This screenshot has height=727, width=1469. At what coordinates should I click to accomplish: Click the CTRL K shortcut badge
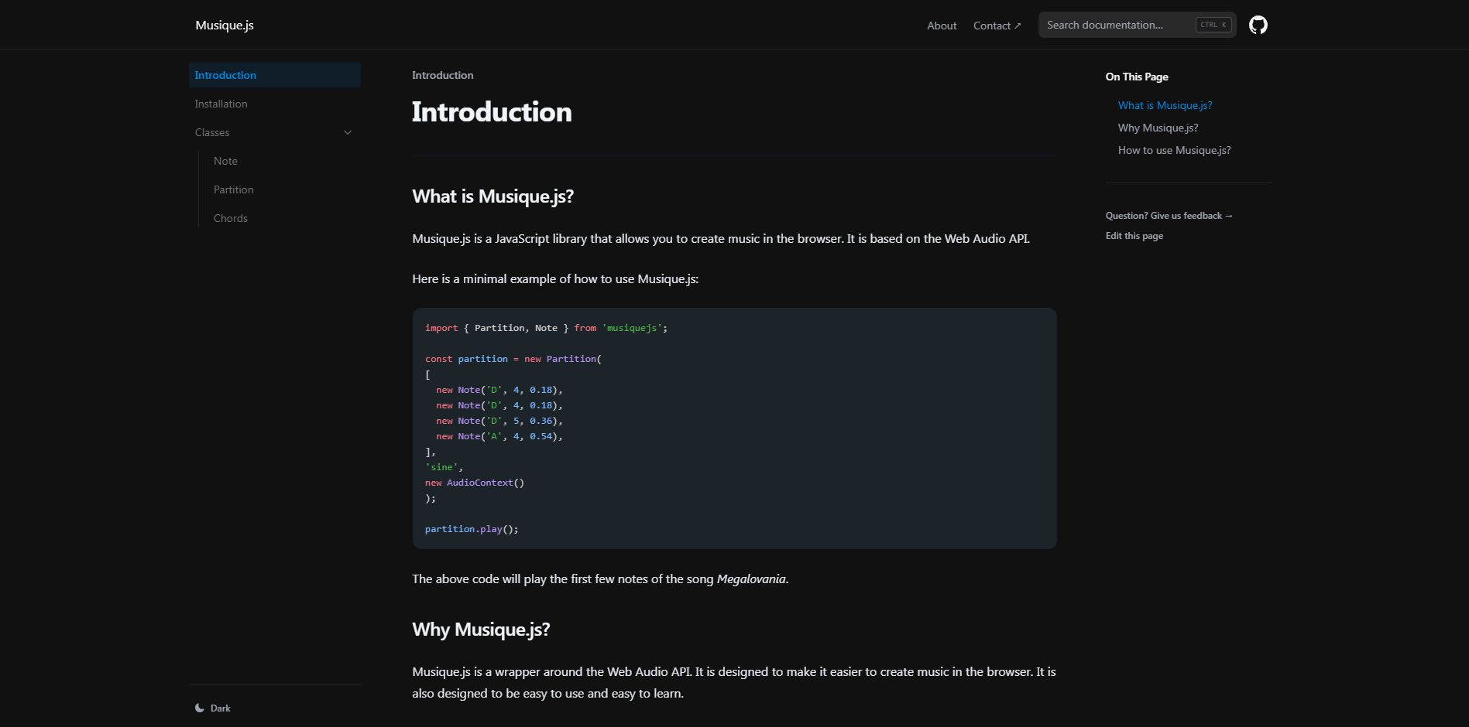[x=1213, y=25]
